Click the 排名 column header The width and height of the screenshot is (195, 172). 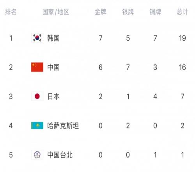[11, 12]
